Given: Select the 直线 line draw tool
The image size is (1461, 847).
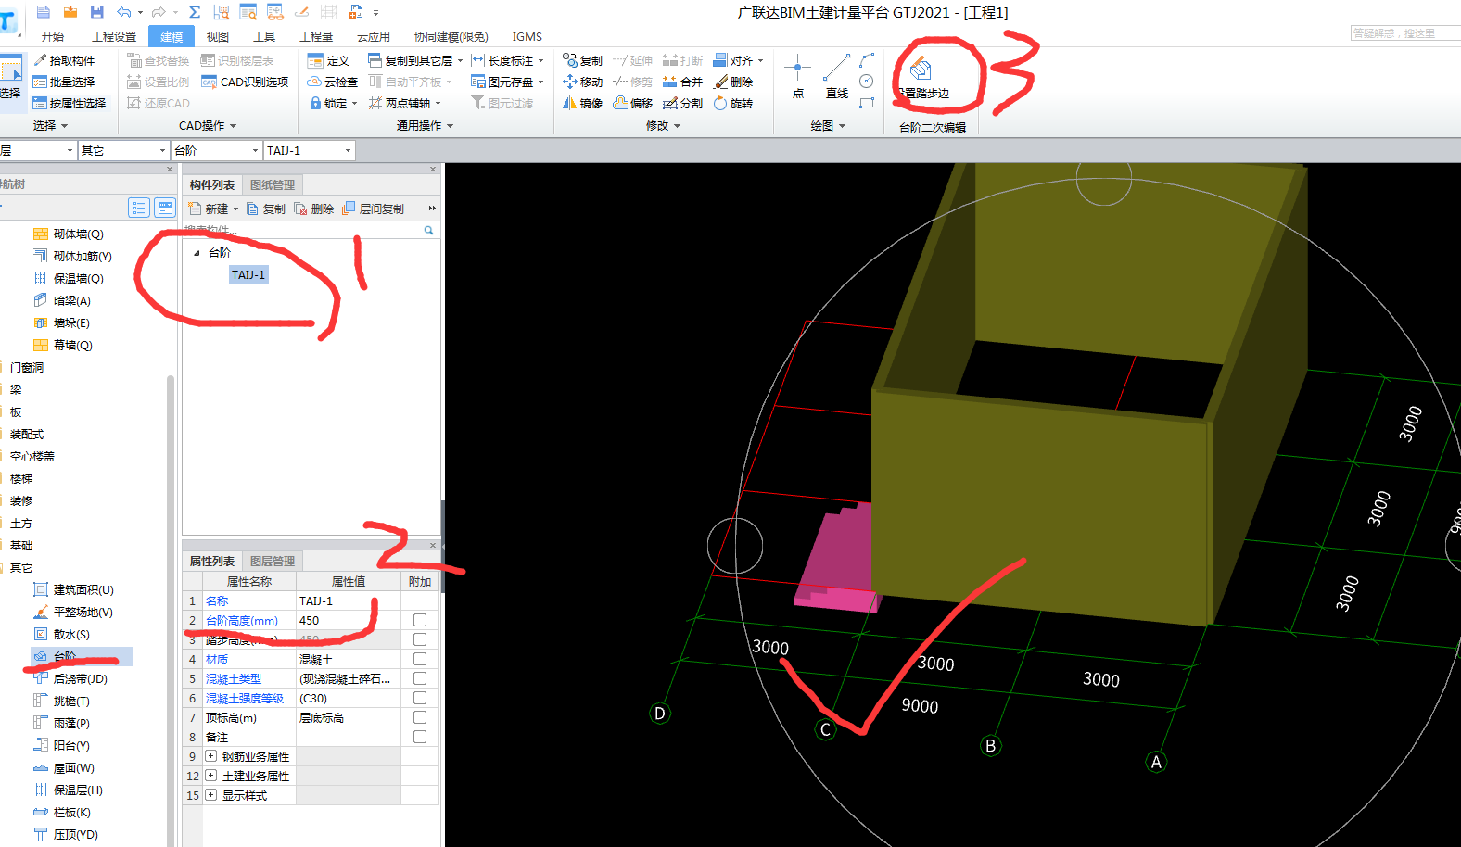Looking at the screenshot, I should 837,76.
